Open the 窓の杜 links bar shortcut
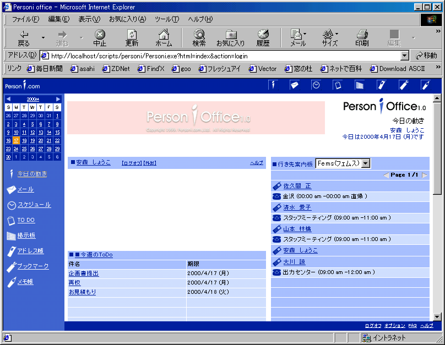Screen dimensions: 445x345 tap(299, 69)
